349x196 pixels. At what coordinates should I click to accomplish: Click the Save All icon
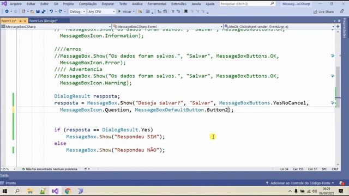pyautogui.click(x=44, y=11)
